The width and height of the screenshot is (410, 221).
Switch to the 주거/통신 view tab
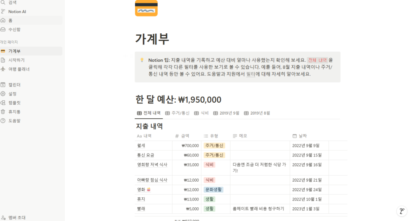coord(177,113)
